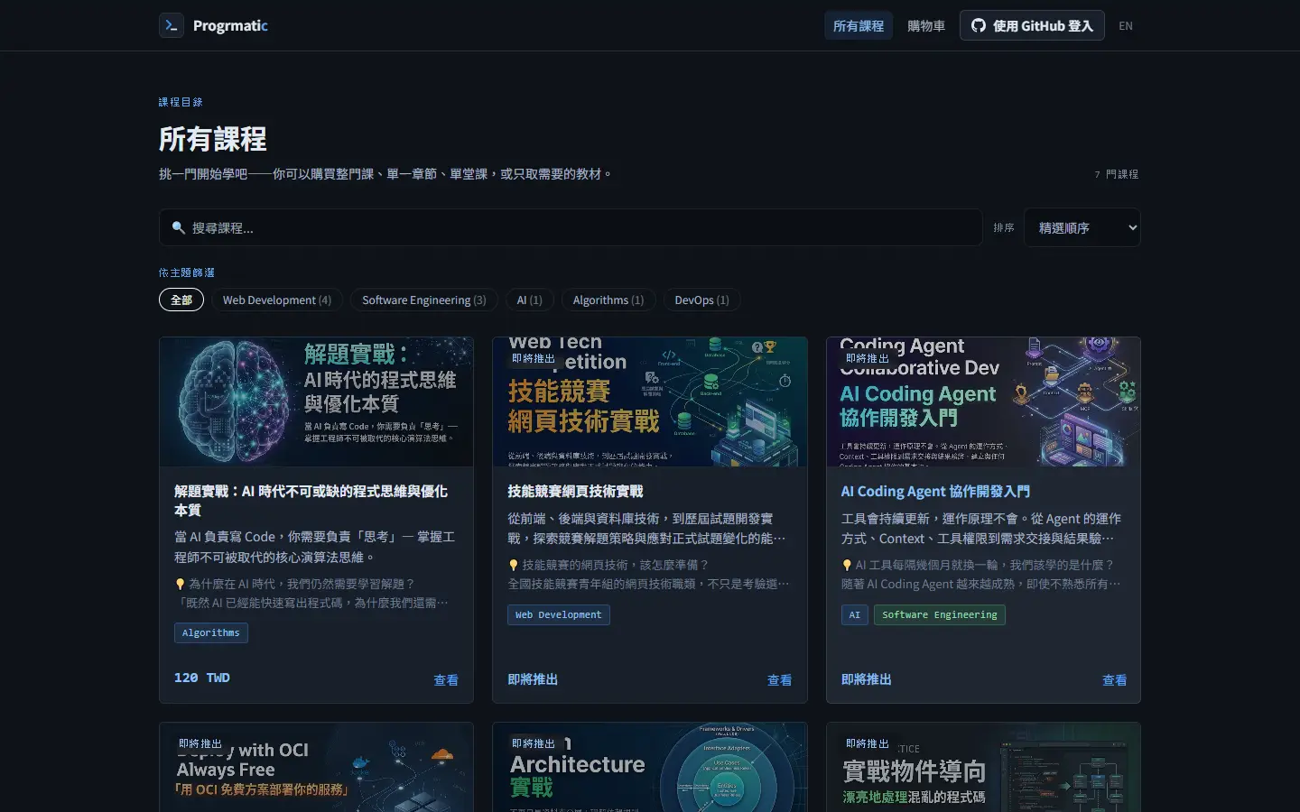The height and width of the screenshot is (812, 1300).
Task: Click the GitHub octocat icon
Action: pos(979,25)
